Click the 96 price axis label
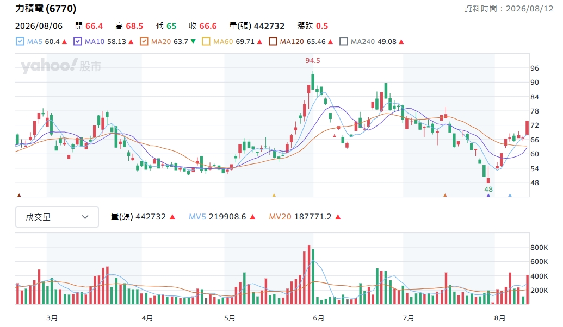The image size is (563, 327). 535,68
